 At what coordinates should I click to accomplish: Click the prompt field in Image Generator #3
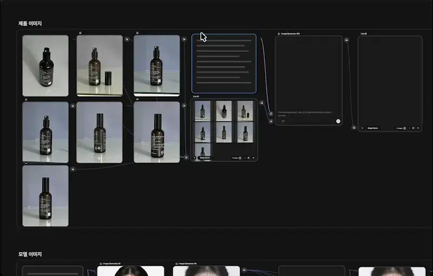click(305, 114)
